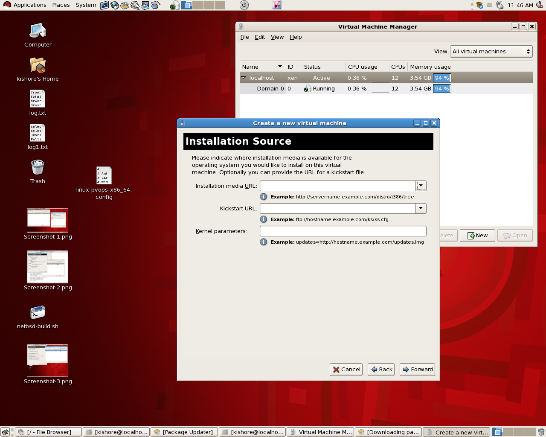Click the Forward button
This screenshot has width=546, height=437.
[x=417, y=370]
